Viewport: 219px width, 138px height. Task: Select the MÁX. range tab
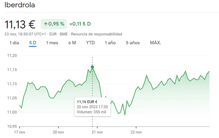[x=155, y=43]
